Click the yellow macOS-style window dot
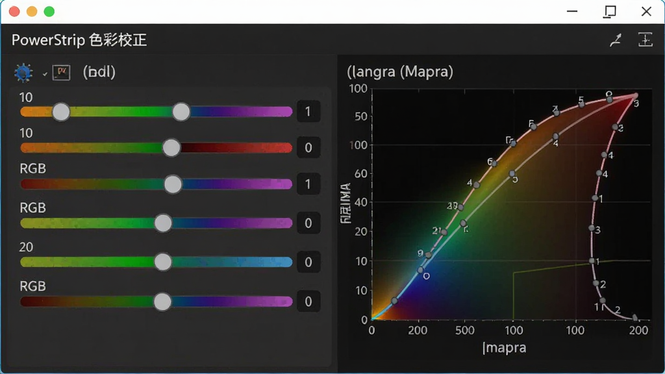This screenshot has height=374, width=665. (x=32, y=12)
